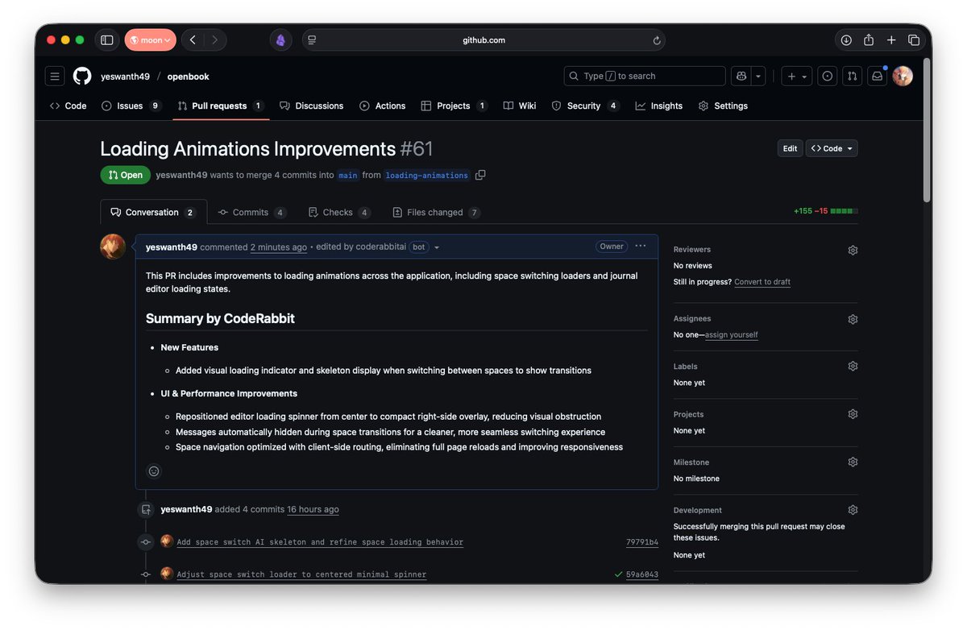The height and width of the screenshot is (630, 967).
Task: Click the github.com address bar
Action: tap(483, 40)
